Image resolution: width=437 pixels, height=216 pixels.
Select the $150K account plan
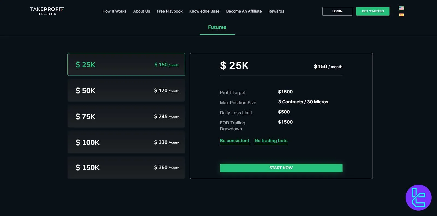tap(126, 168)
